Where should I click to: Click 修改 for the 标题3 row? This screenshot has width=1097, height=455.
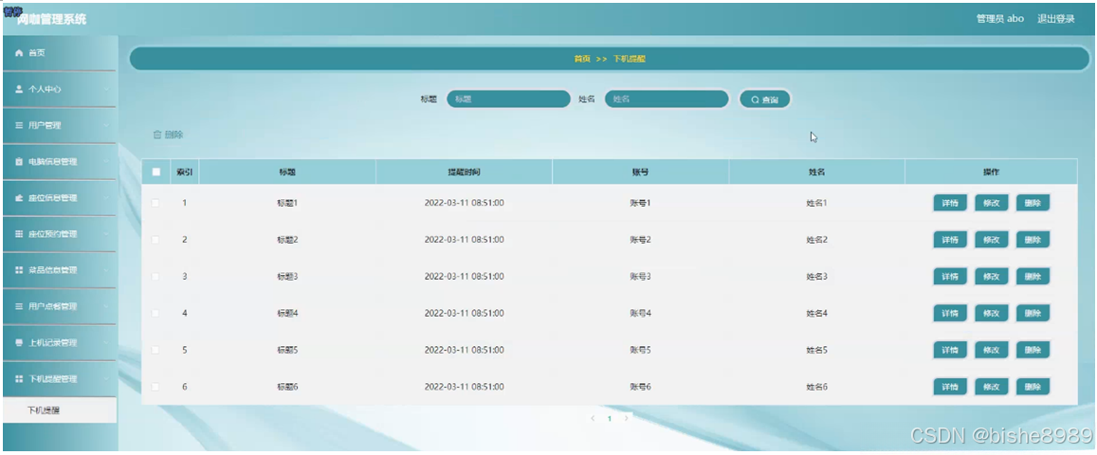pyautogui.click(x=992, y=277)
